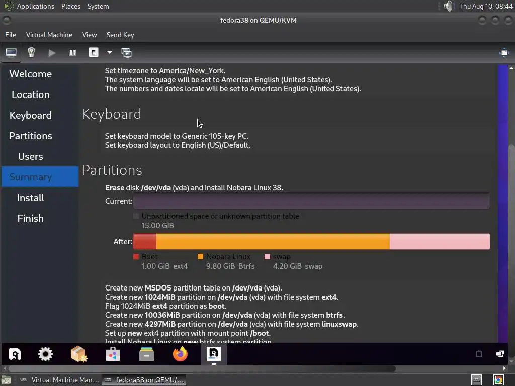This screenshot has width=515, height=386.
Task: Click the horizontal scrollbar of VM viewer
Action: point(202,368)
